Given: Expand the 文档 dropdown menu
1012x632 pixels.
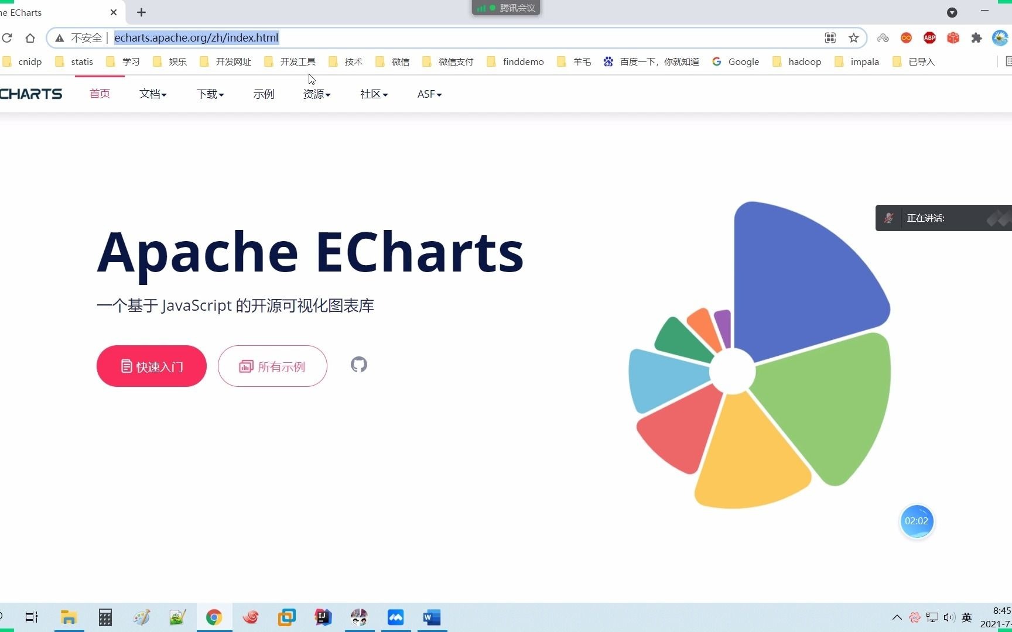Looking at the screenshot, I should (x=153, y=94).
